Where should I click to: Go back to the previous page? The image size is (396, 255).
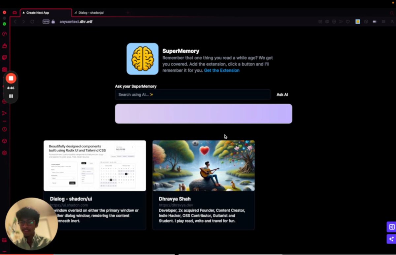(15, 22)
